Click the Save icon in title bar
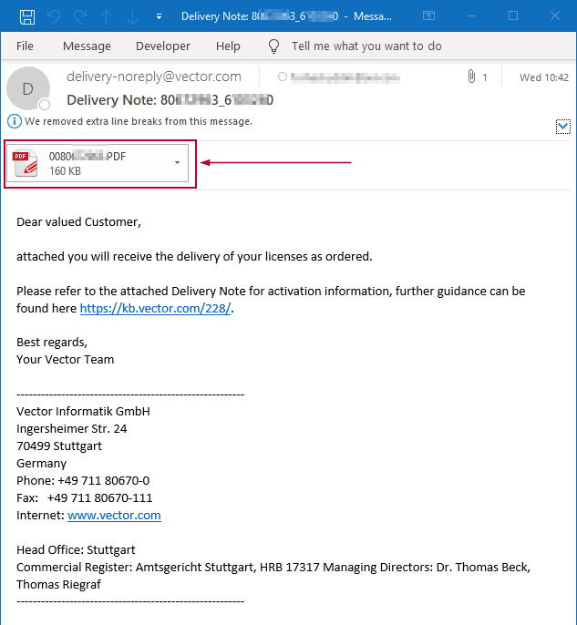This screenshot has width=577, height=625. click(x=27, y=16)
